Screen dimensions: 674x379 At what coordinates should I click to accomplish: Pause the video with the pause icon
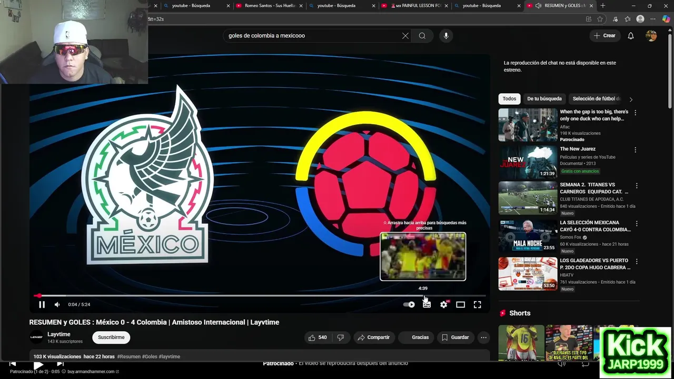[42, 304]
